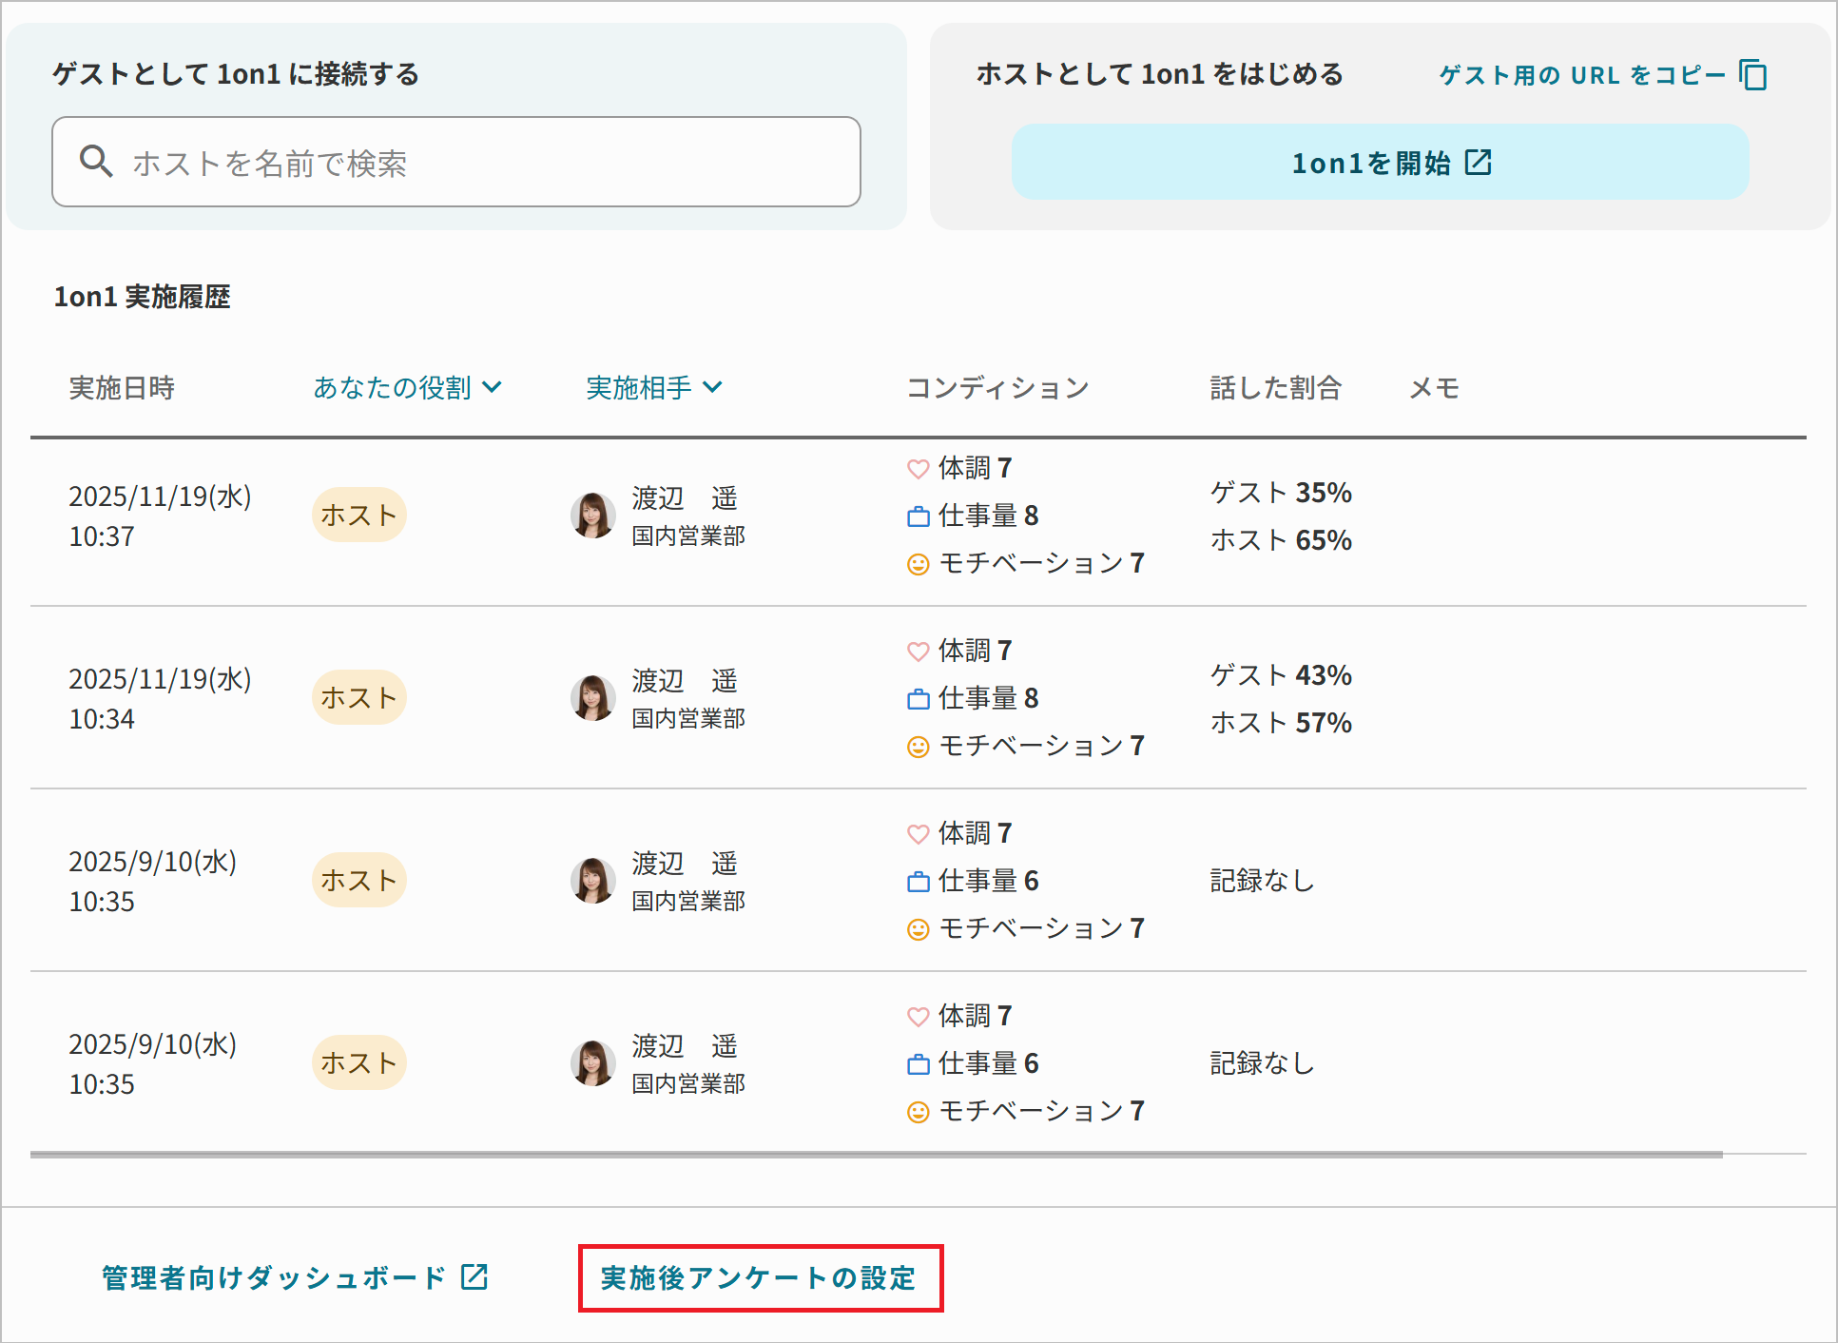Click the smiley icon beside モチベーション 7 in the third row
Viewport: 1838px width, 1343px height.
pyautogui.click(x=918, y=929)
